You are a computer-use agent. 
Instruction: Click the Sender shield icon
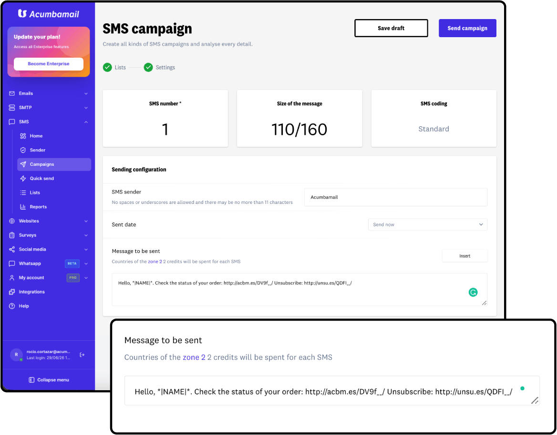tap(23, 150)
